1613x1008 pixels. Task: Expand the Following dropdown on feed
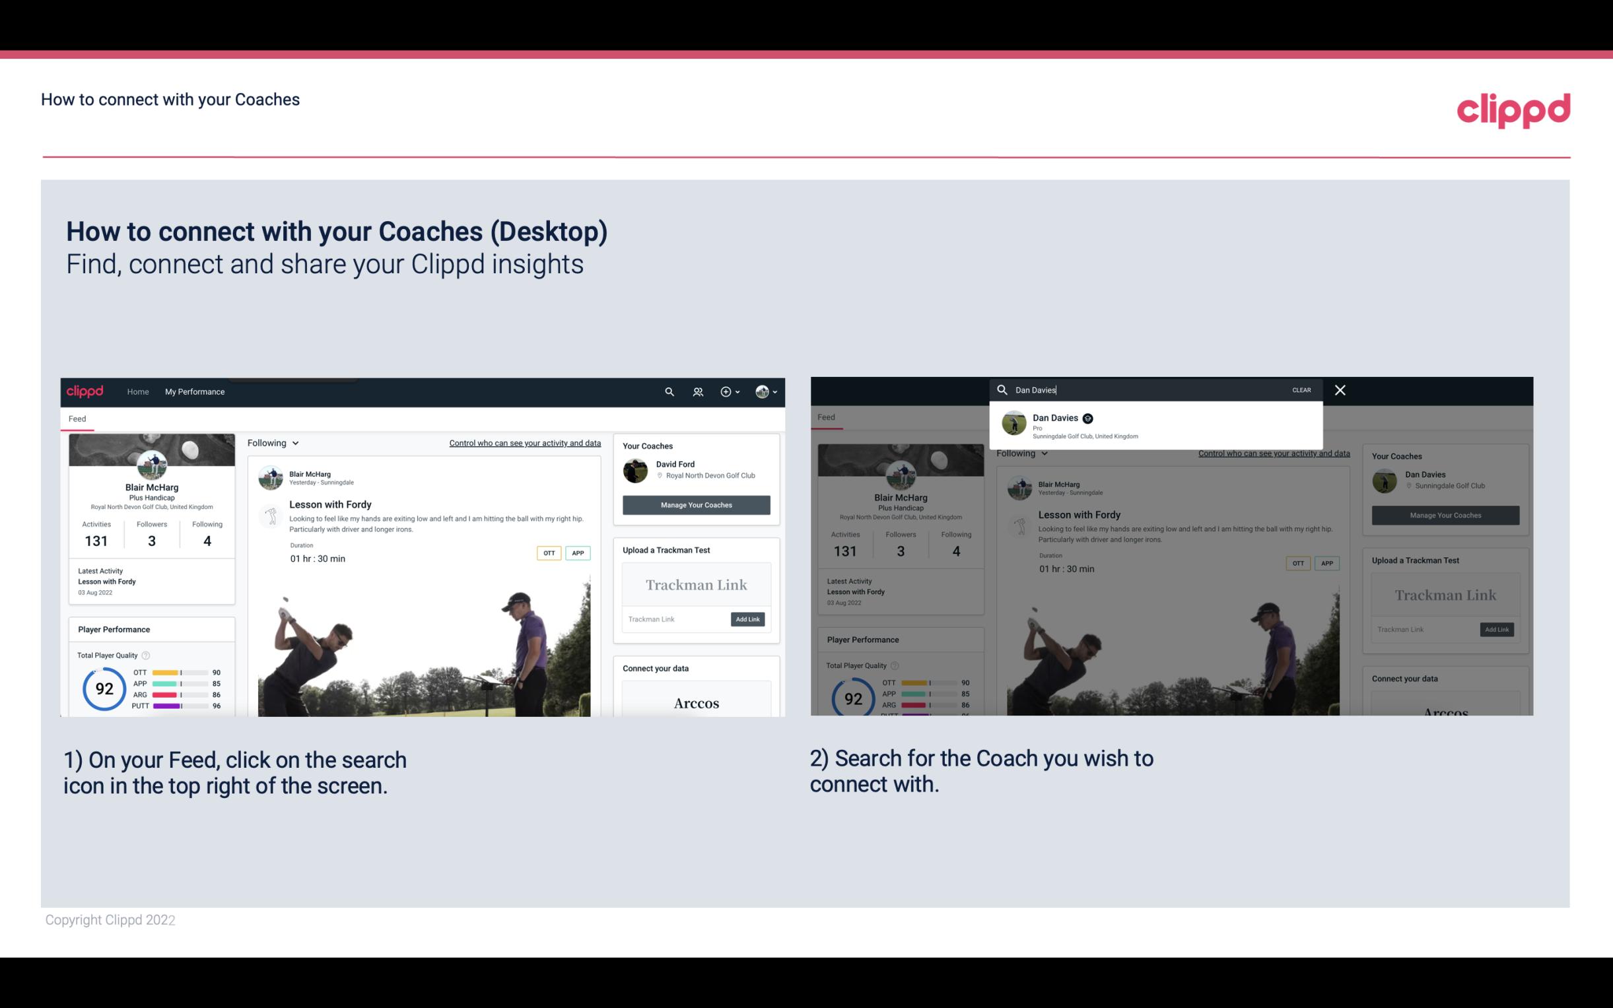273,442
